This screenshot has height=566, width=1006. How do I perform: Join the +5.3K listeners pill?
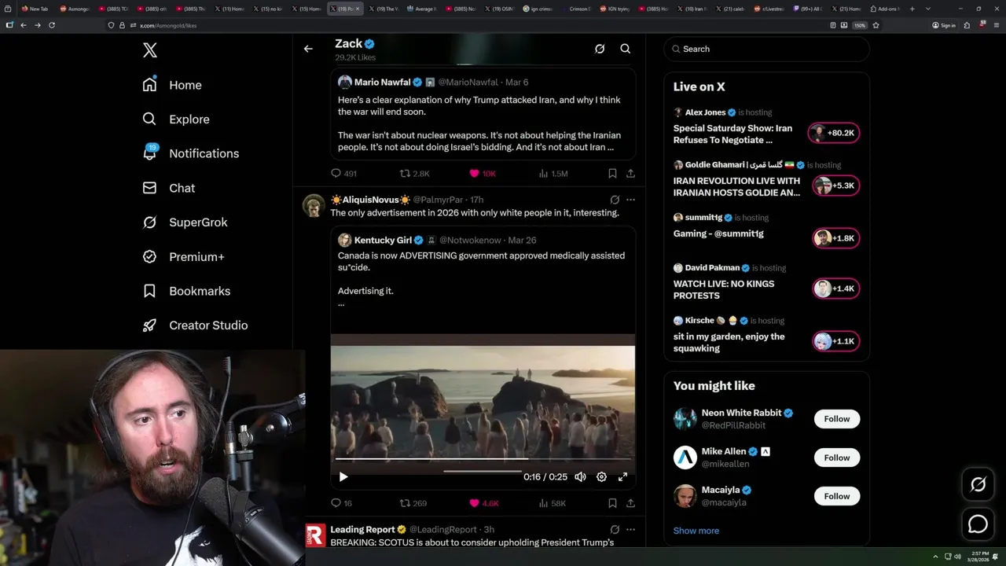(x=836, y=186)
